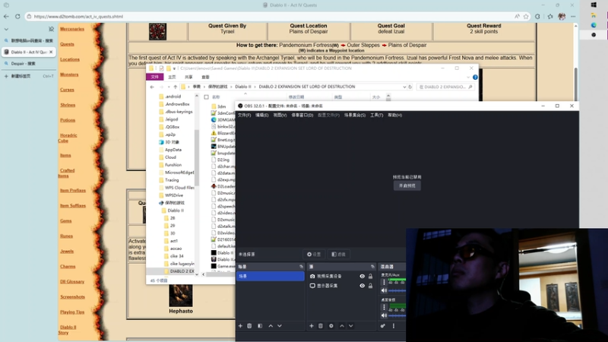Open advanced audio properties gears icon

pos(383,326)
